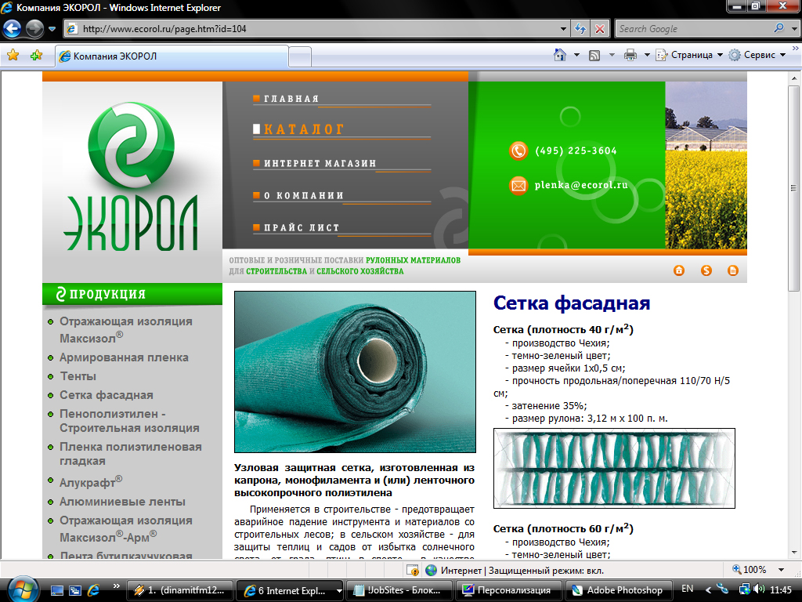Click the phone icon beside (495) 225-3604
The height and width of the screenshot is (602, 802).
(518, 150)
